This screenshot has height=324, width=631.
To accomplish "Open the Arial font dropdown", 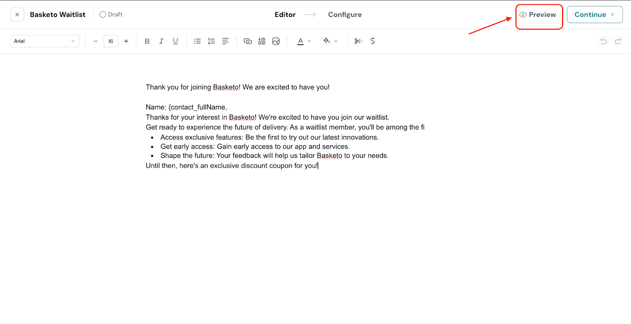I will click(x=45, y=41).
